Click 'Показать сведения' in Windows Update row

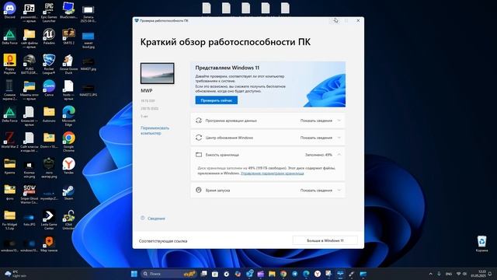point(316,138)
